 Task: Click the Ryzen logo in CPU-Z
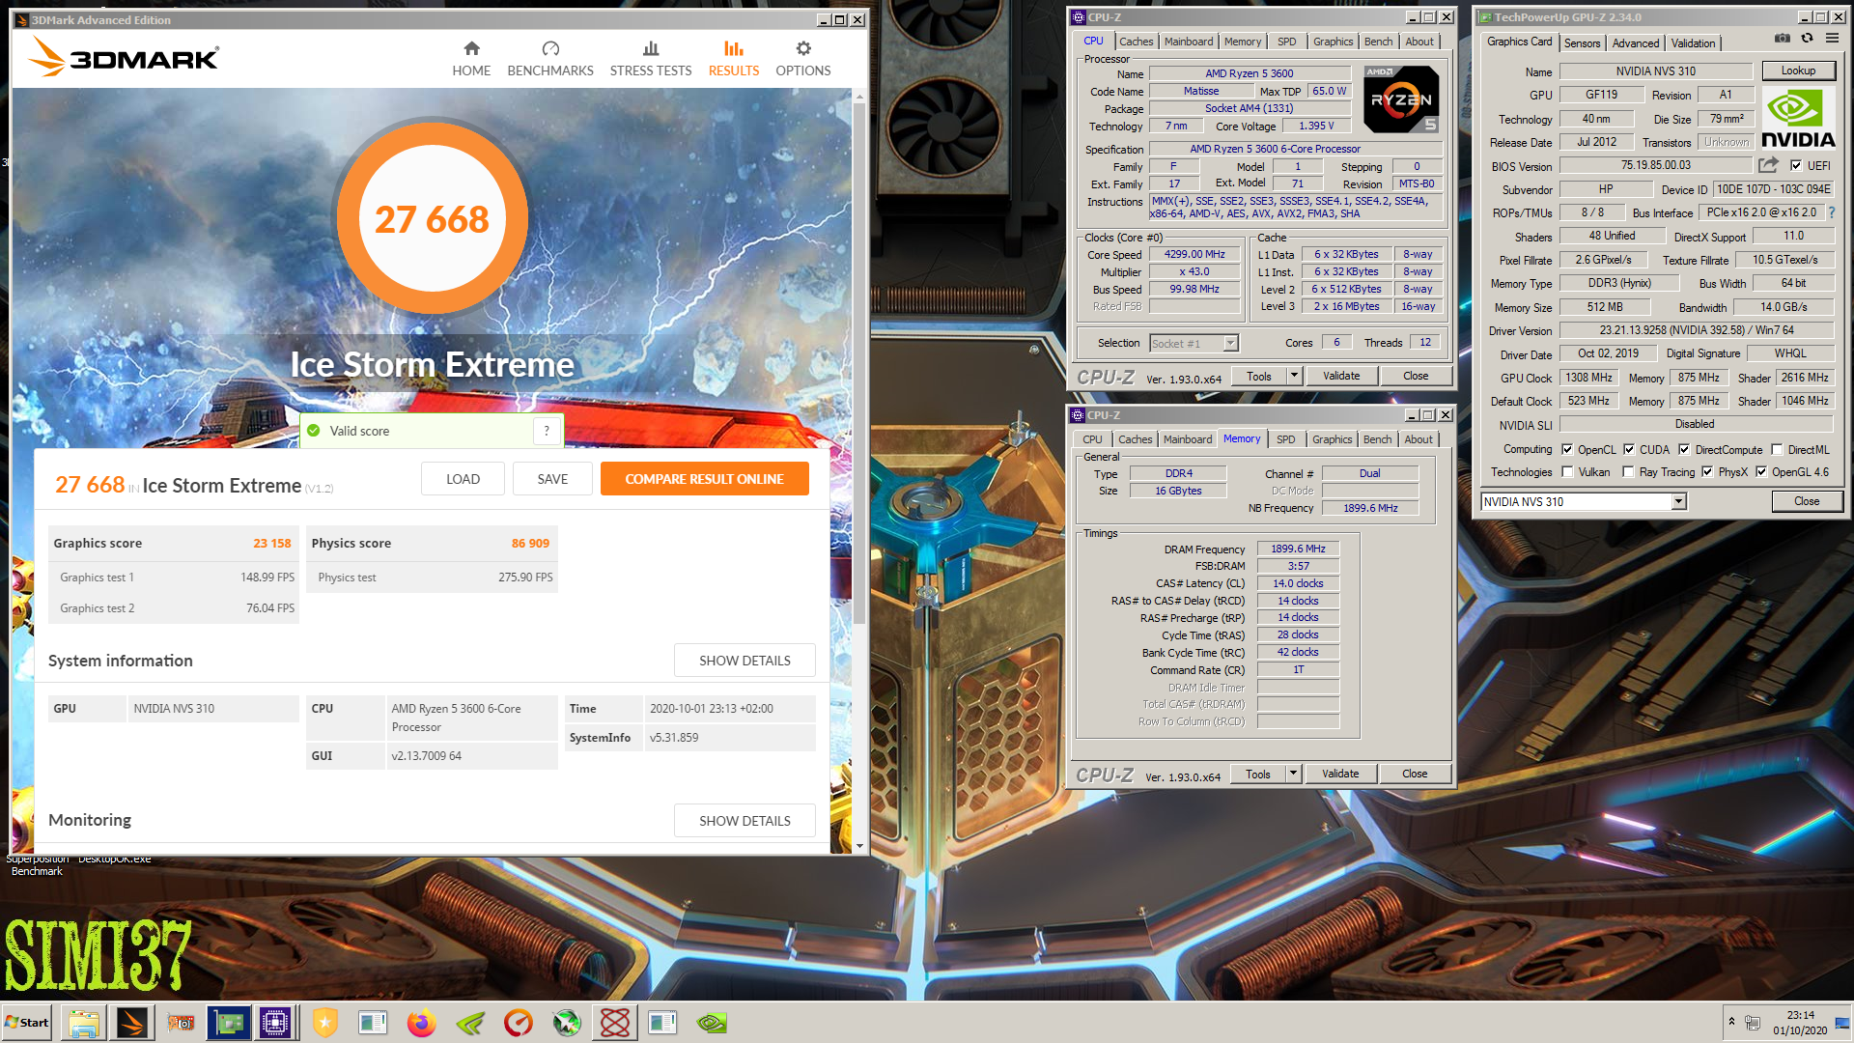coord(1401,99)
